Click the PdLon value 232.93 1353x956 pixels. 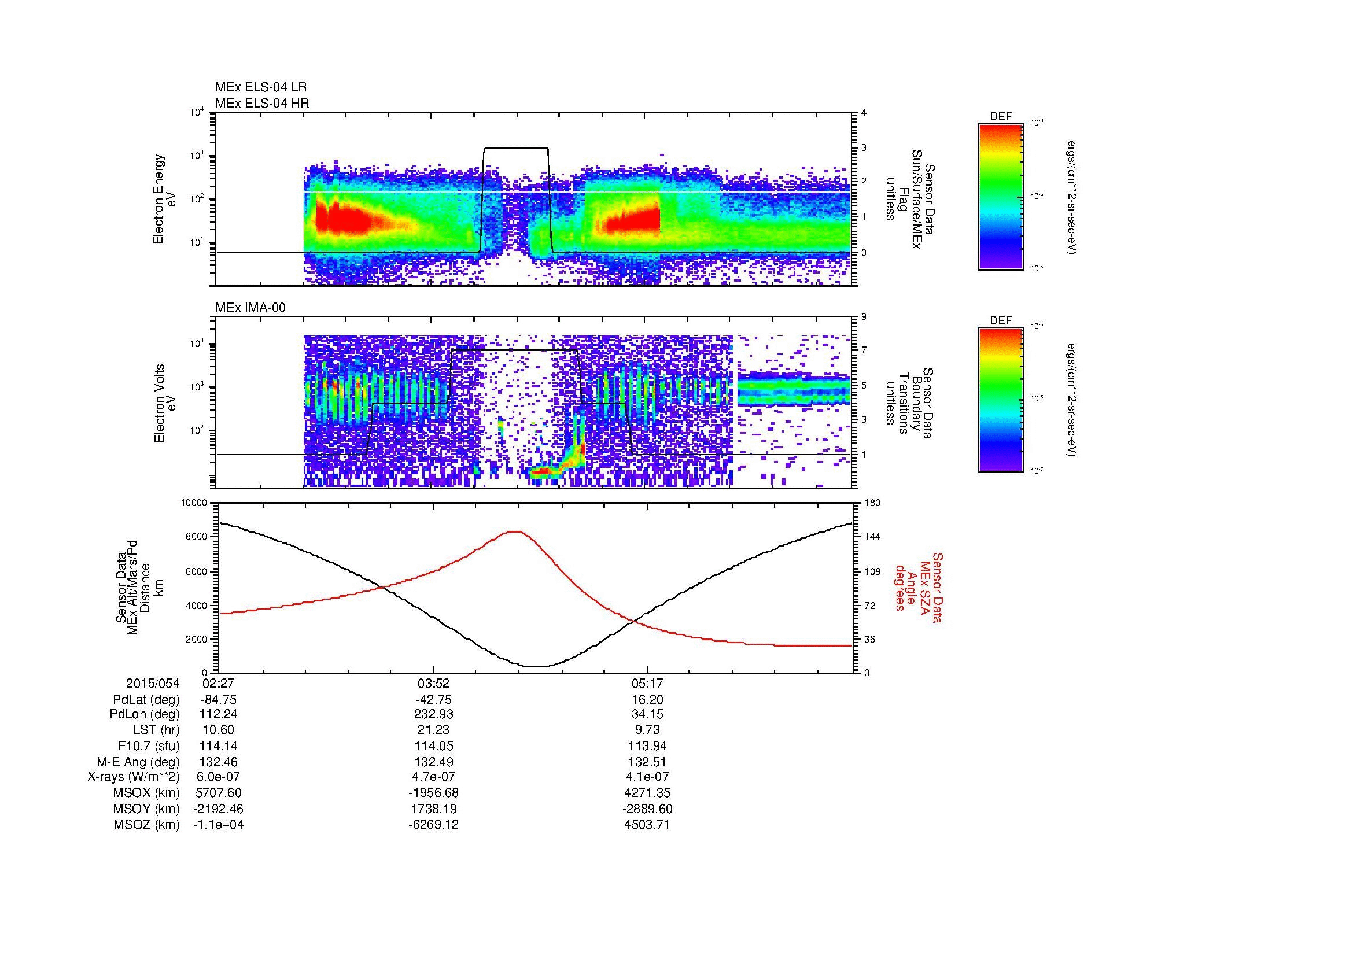[x=434, y=714]
